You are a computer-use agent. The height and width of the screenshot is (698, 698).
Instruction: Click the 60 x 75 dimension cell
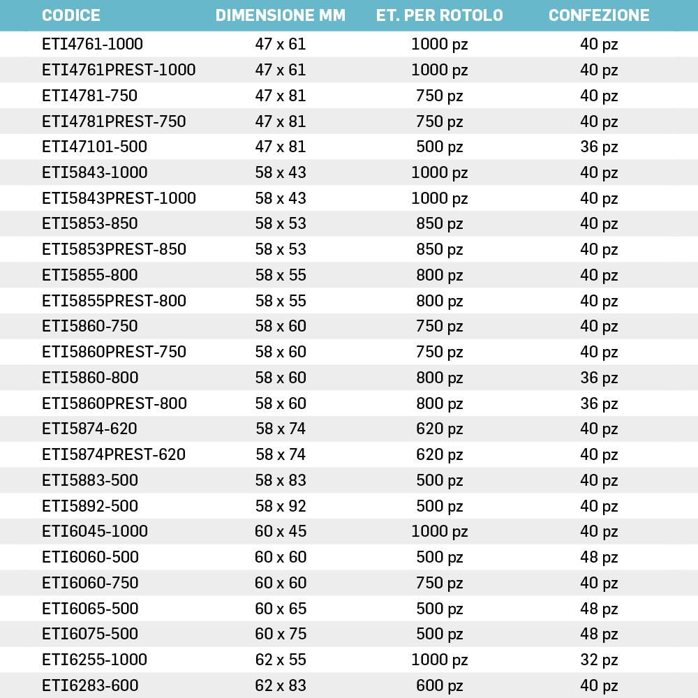(281, 634)
